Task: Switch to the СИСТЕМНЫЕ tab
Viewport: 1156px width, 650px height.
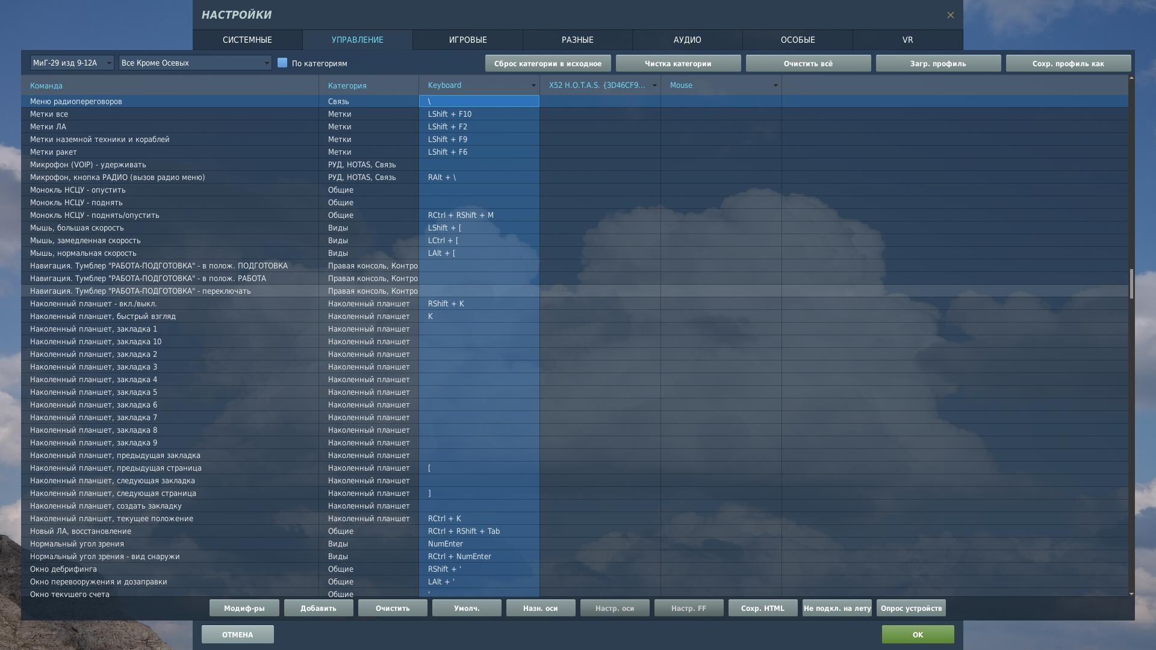Action: pyautogui.click(x=247, y=40)
